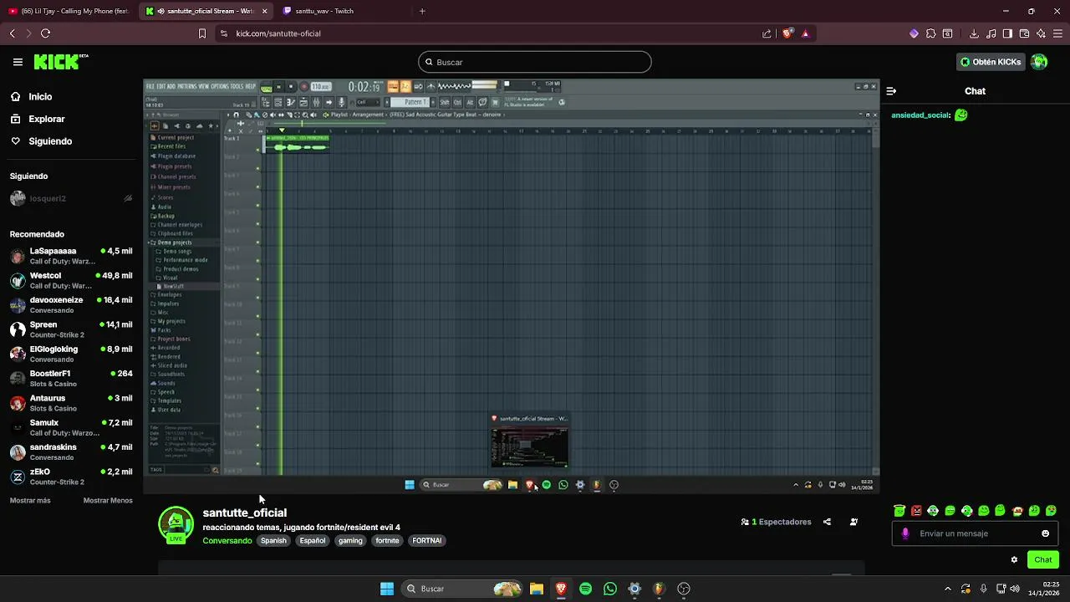Open WhatsApp from the Windows taskbar
Image resolution: width=1070 pixels, height=602 pixels.
[x=610, y=589]
